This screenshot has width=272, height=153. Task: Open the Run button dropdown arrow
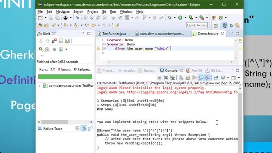[x=185, y=18]
